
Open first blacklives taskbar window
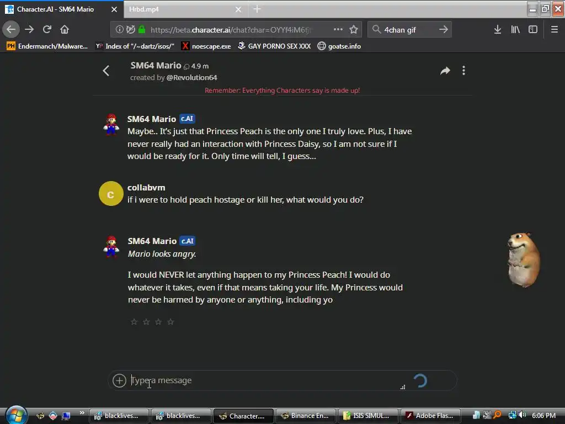click(119, 416)
